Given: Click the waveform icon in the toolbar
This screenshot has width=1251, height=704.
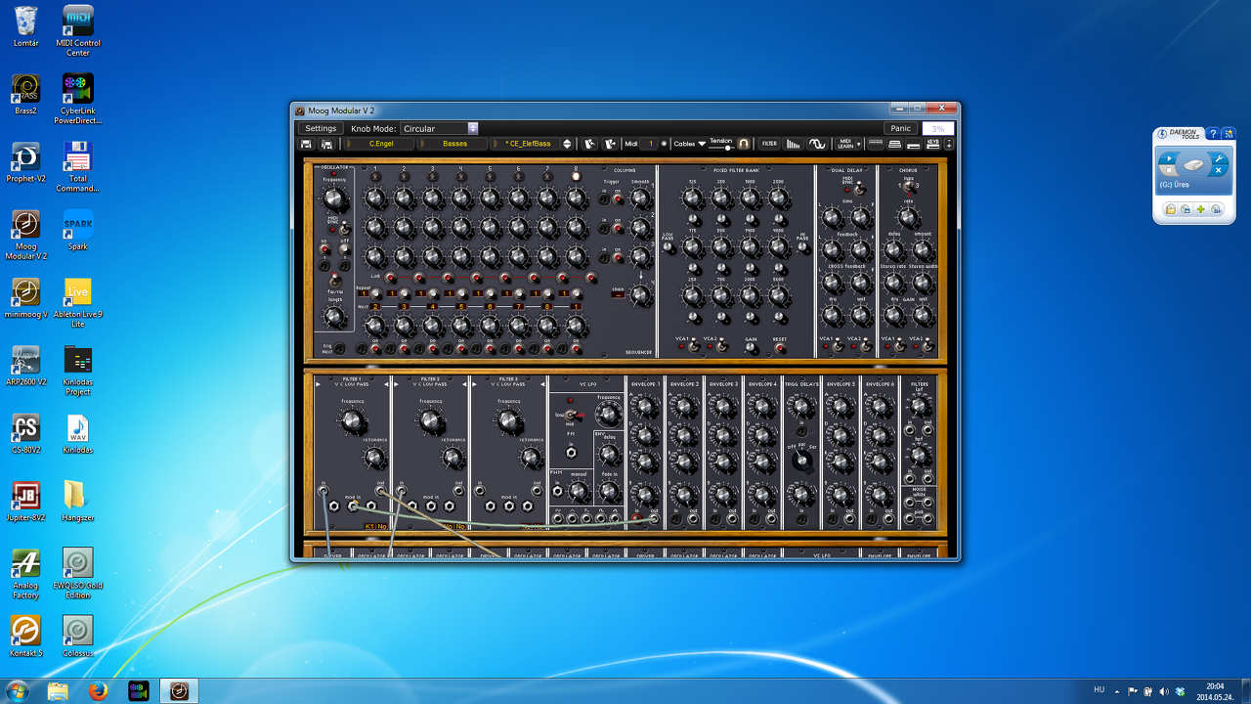Looking at the screenshot, I should click(817, 144).
